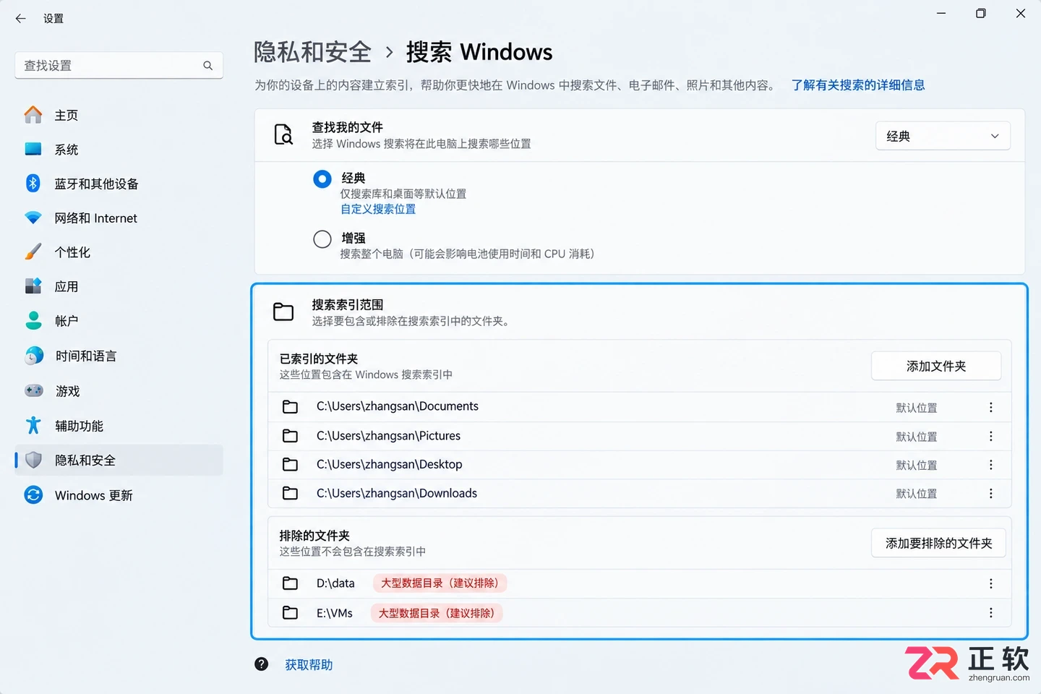The height and width of the screenshot is (694, 1041).
Task: Click the game controller icon for 游戏
Action: pos(33,391)
